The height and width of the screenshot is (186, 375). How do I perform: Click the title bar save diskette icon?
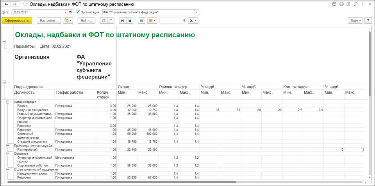[x=334, y=4]
